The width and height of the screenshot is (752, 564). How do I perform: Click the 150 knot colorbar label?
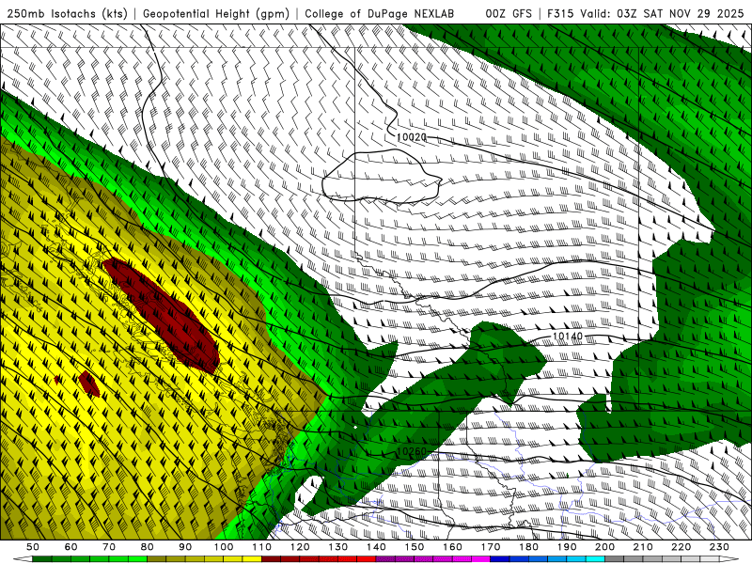[x=415, y=547]
